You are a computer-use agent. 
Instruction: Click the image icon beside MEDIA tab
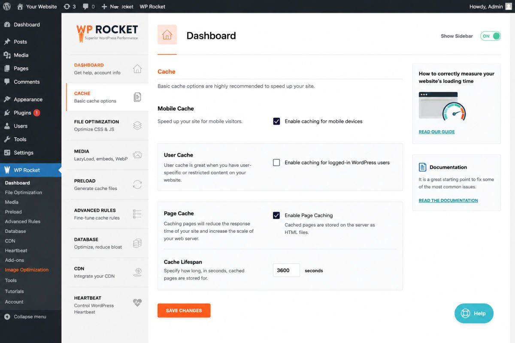137,155
